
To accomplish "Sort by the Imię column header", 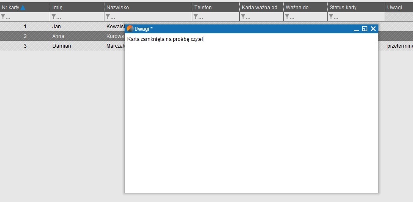I will click(77, 7).
